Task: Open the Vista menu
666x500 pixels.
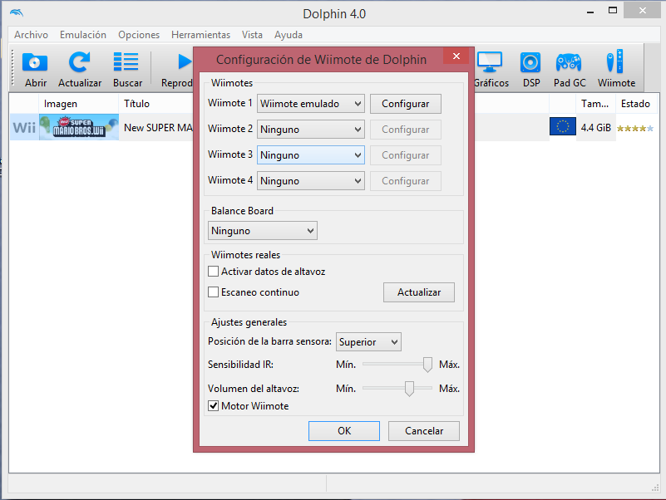Action: coord(252,35)
